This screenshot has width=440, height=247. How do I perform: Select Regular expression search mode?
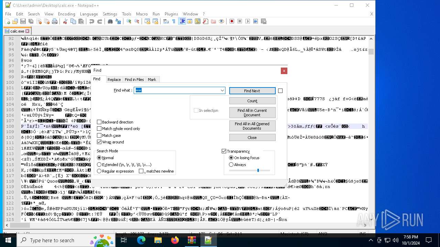(x=99, y=171)
